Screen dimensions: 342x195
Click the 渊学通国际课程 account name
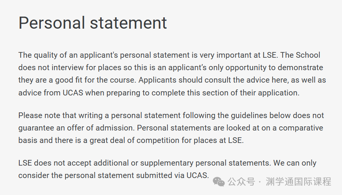click(x=298, y=182)
